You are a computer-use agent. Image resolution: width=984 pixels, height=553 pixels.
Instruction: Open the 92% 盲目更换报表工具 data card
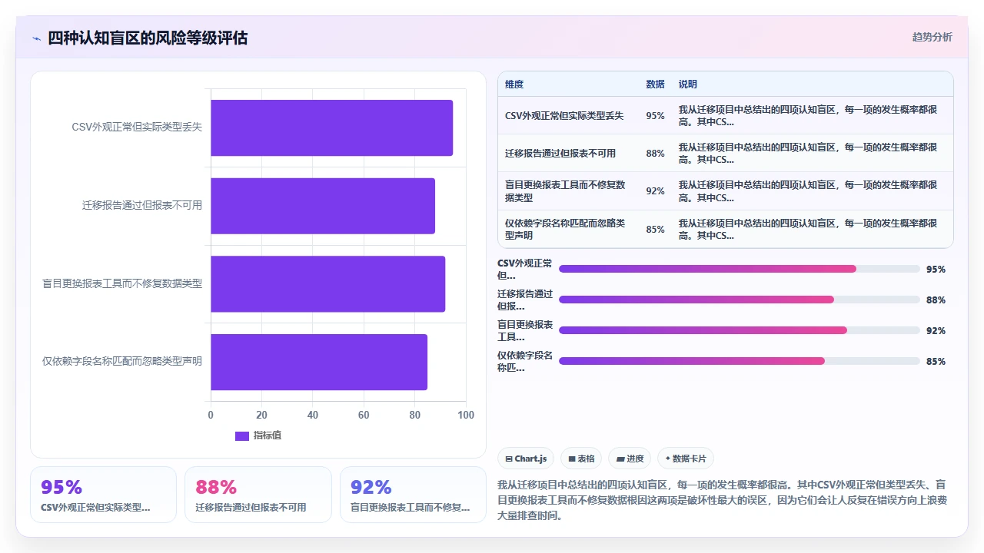click(413, 495)
